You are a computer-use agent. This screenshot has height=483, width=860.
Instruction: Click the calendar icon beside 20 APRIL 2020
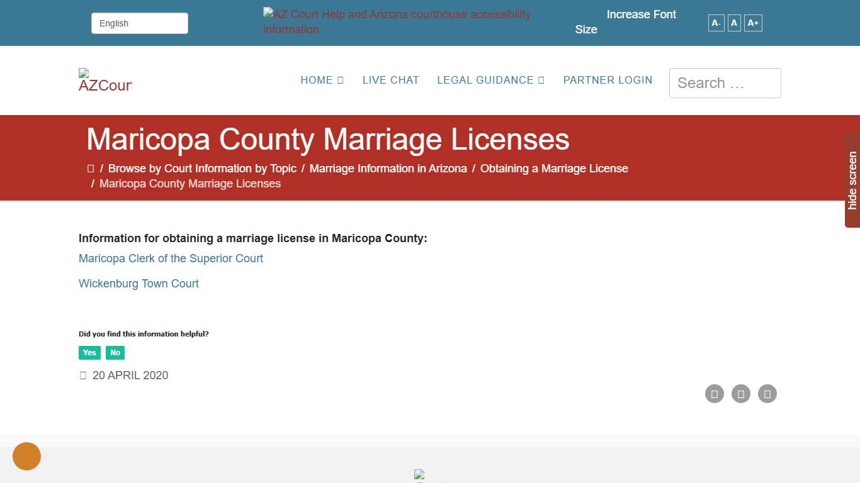pyautogui.click(x=83, y=375)
